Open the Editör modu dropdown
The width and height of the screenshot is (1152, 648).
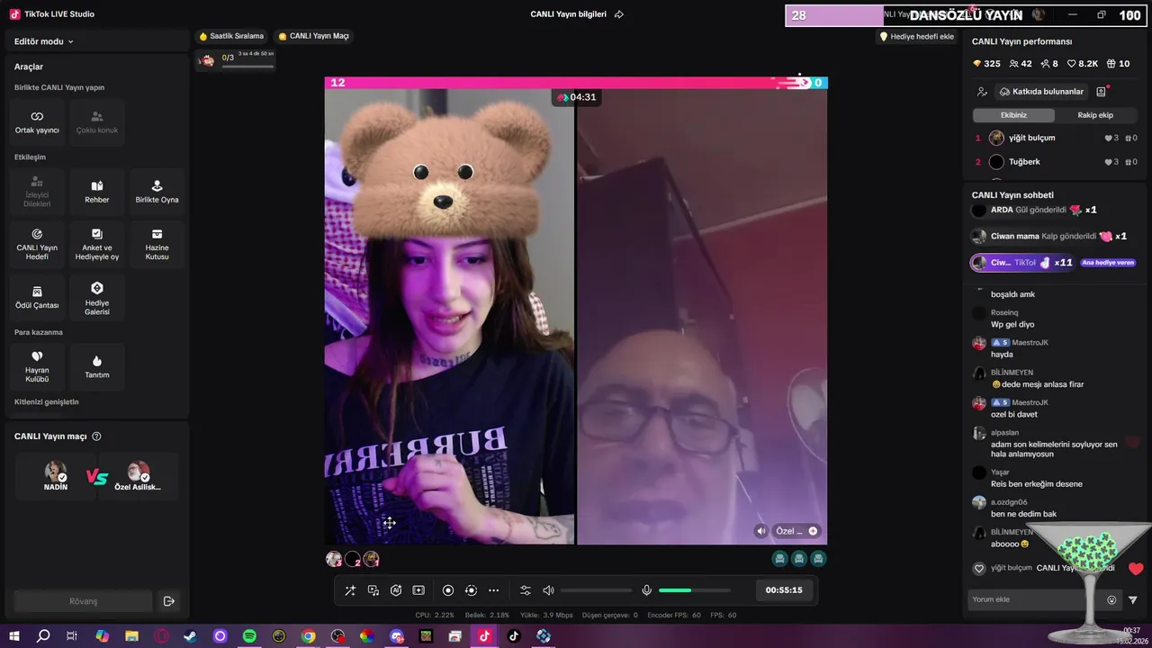pyautogui.click(x=44, y=41)
